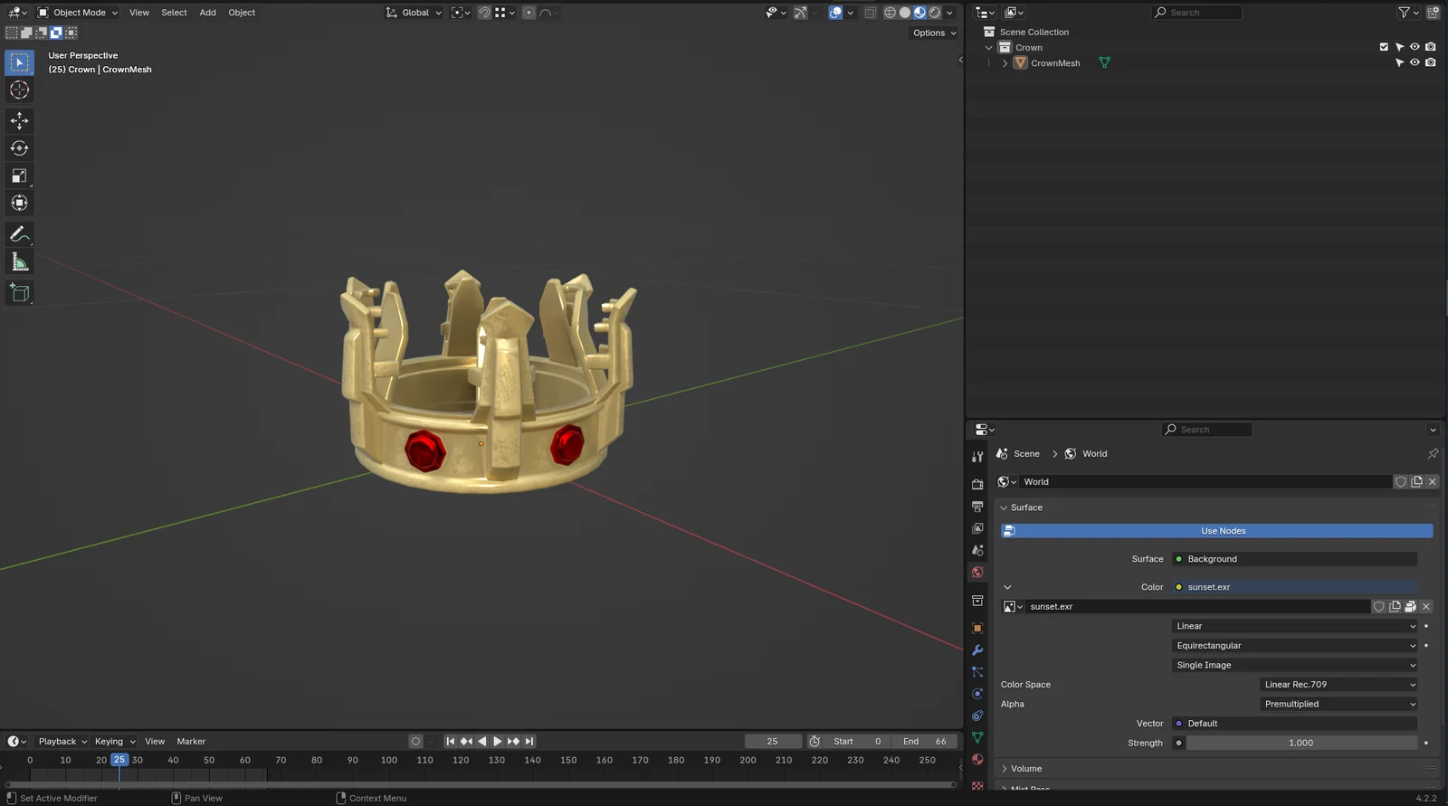Activate the Rotate tool
This screenshot has height=806, width=1448.
point(19,148)
